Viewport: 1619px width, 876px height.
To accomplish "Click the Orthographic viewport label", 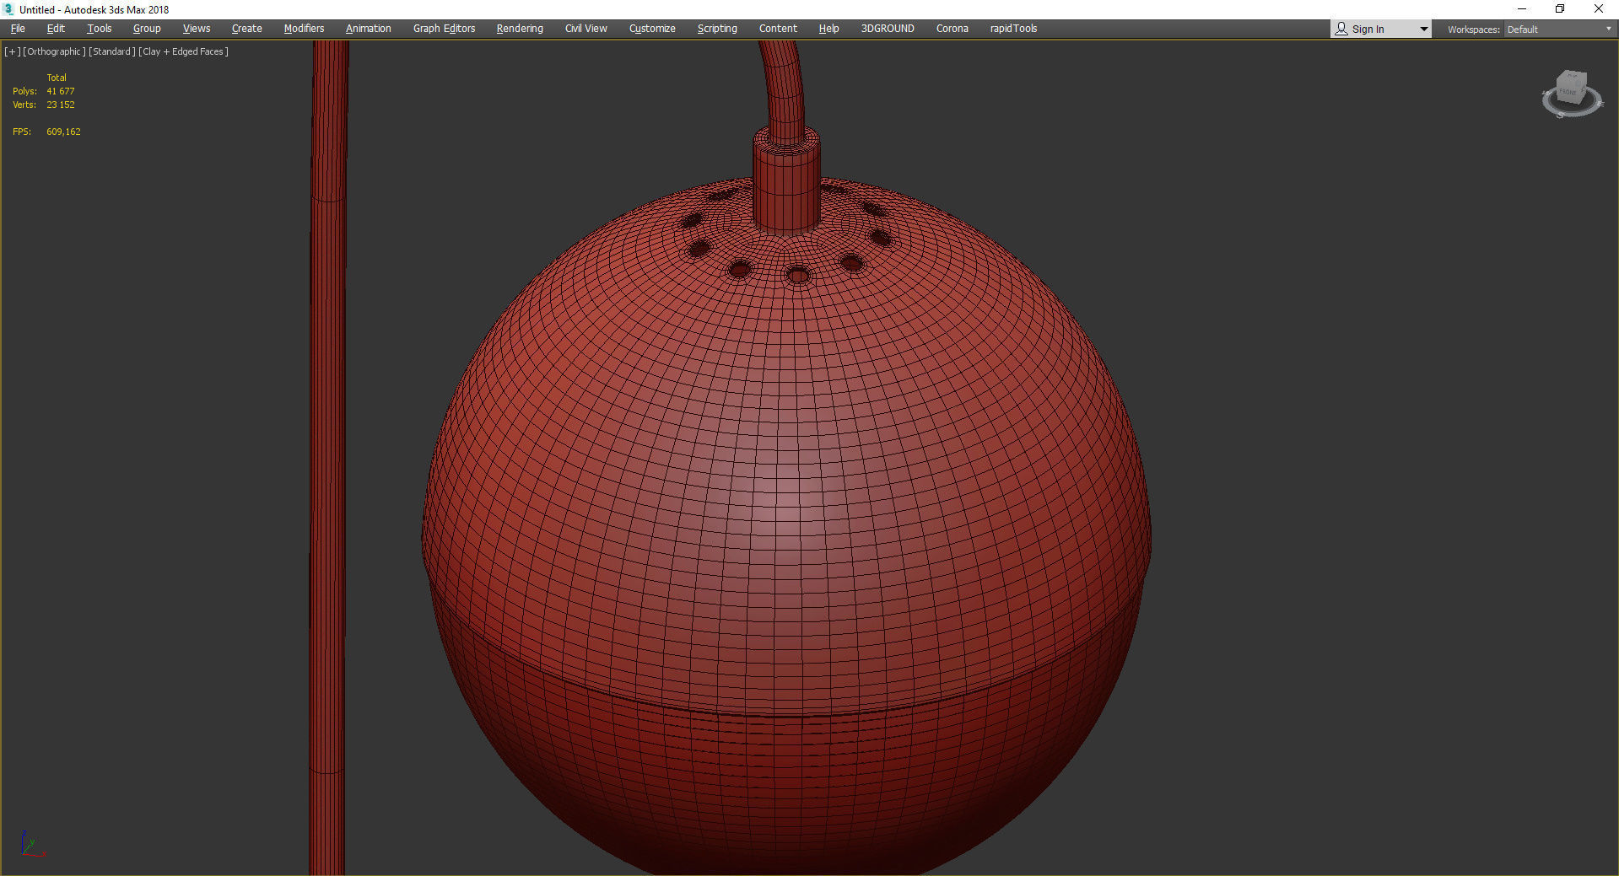I will point(54,51).
